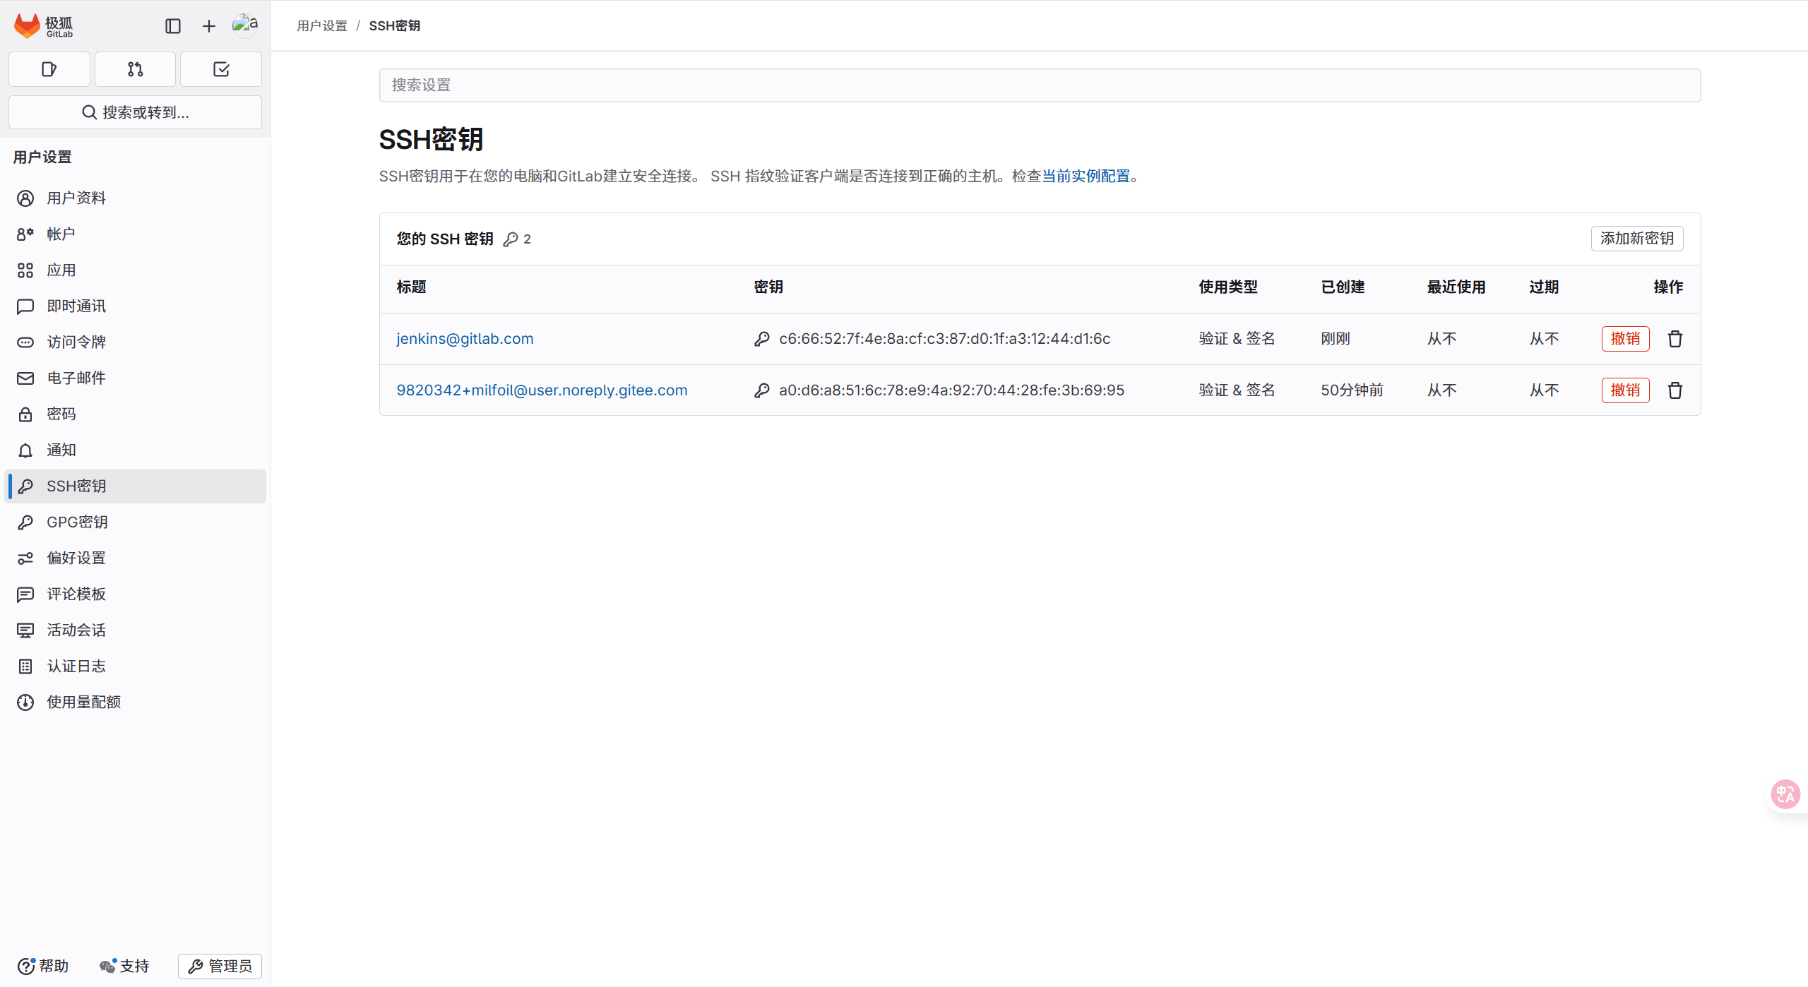Open the issues shortcut icon
Viewport: 1808px width, 987px height.
(49, 69)
